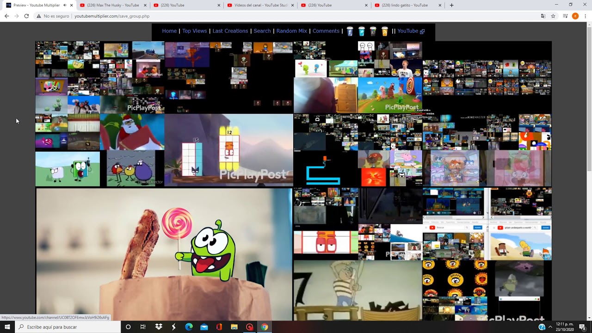
Task: Open the Windows Start menu
Action: pos(7,327)
